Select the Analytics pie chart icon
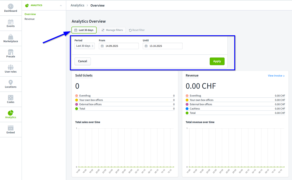The width and height of the screenshot is (292, 180). (11, 113)
